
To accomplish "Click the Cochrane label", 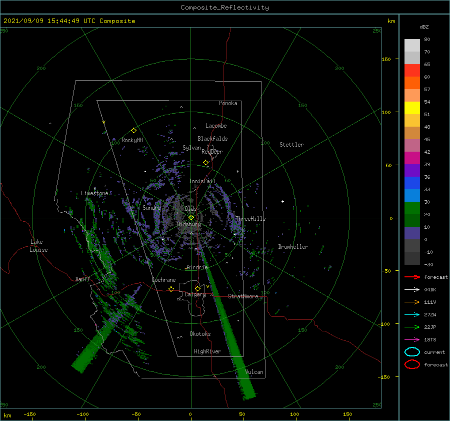I will click(x=163, y=280).
